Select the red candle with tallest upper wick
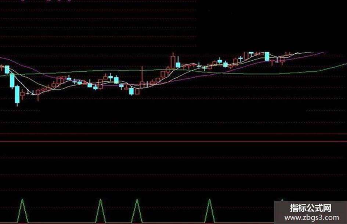This screenshot has width=347, height=224. (142, 78)
